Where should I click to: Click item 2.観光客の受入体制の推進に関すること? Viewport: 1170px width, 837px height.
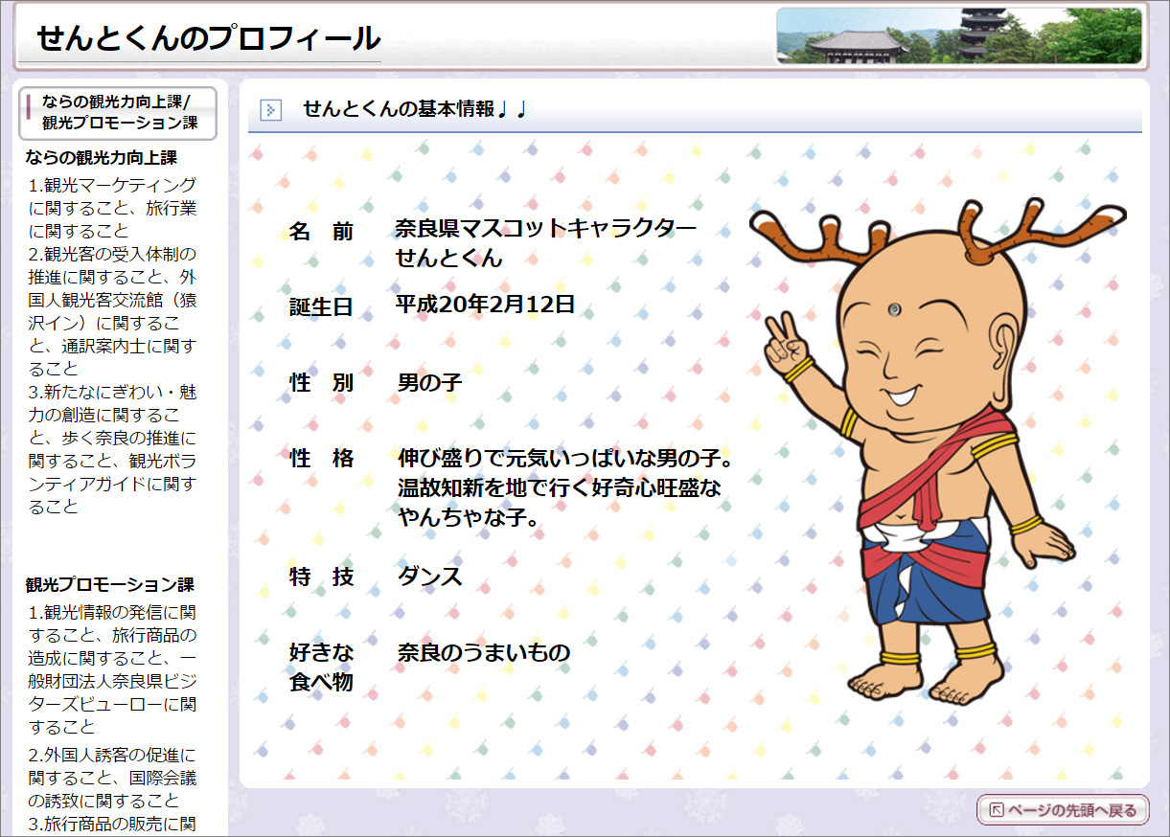pos(112,311)
